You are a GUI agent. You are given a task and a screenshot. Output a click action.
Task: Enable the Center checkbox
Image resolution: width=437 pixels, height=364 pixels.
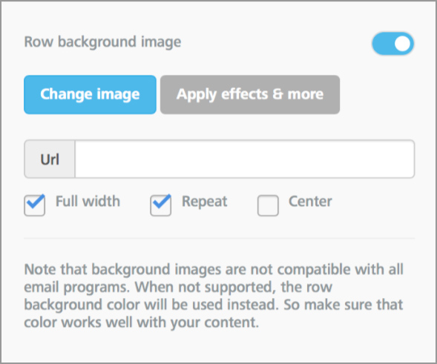pyautogui.click(x=268, y=205)
